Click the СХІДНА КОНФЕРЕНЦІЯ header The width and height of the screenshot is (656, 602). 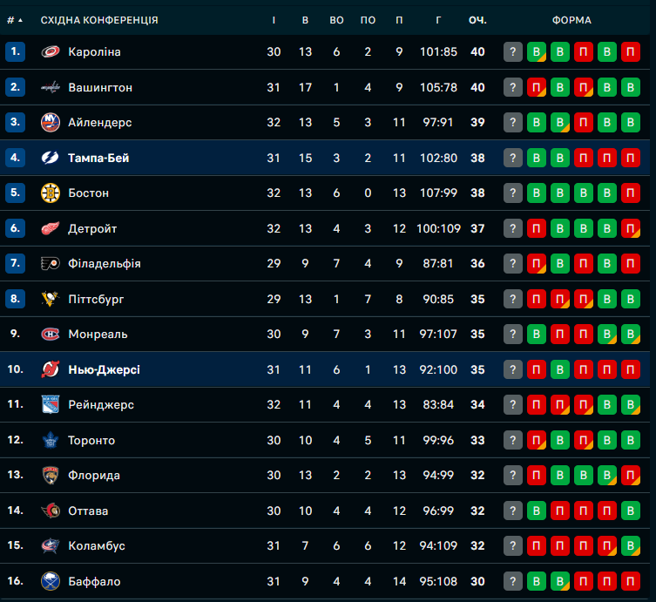pyautogui.click(x=99, y=20)
